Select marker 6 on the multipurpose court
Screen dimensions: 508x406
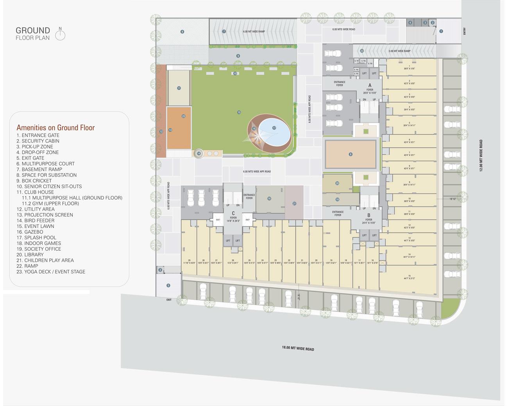[351, 154]
